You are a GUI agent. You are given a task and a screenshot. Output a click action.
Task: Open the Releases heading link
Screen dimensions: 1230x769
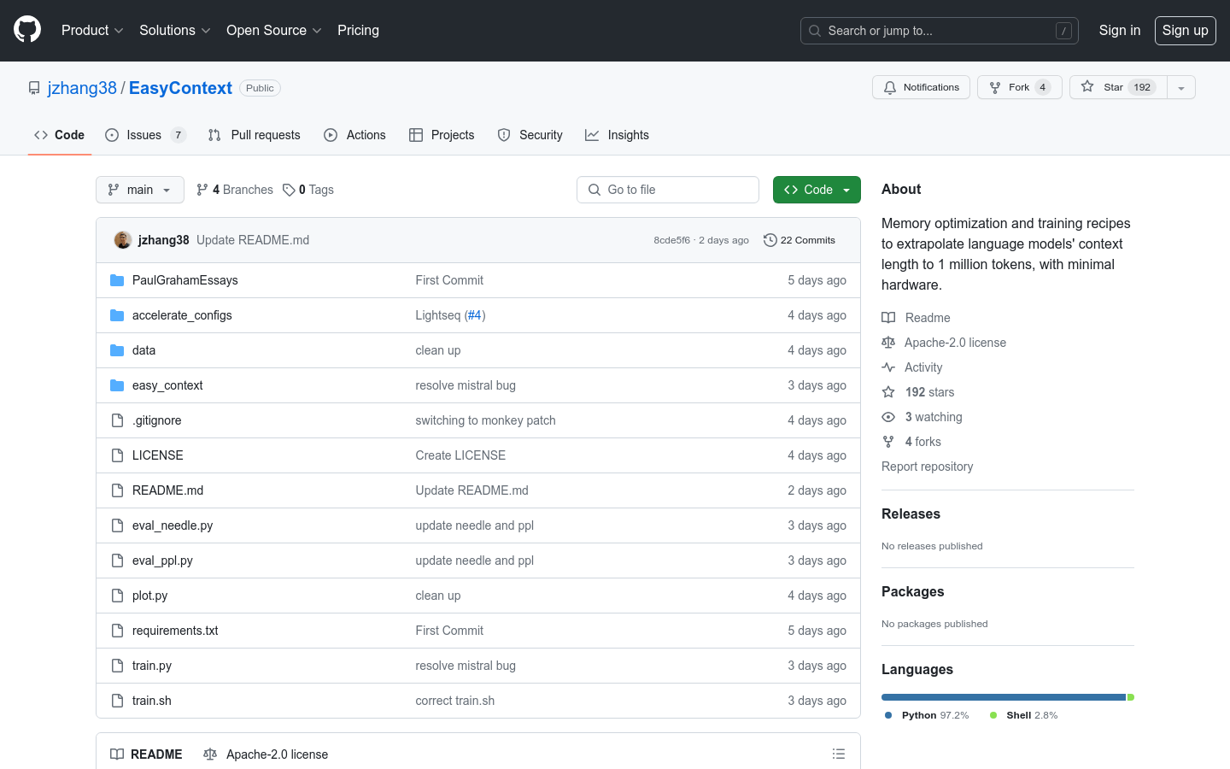click(911, 514)
